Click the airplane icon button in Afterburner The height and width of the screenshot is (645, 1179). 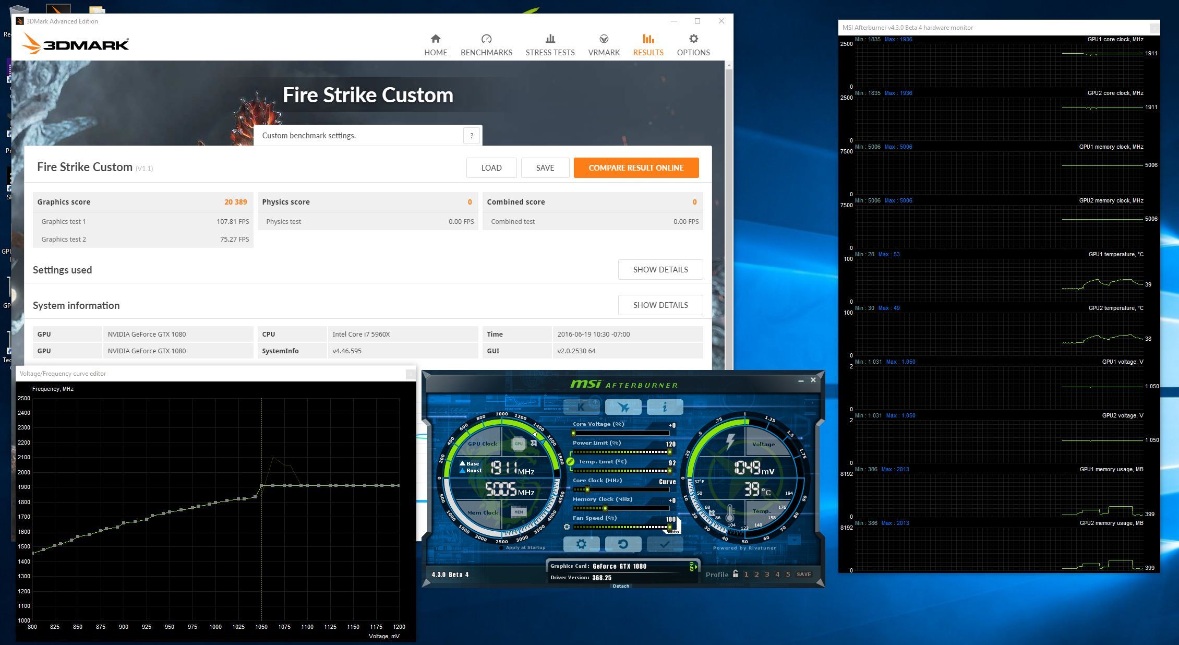623,407
